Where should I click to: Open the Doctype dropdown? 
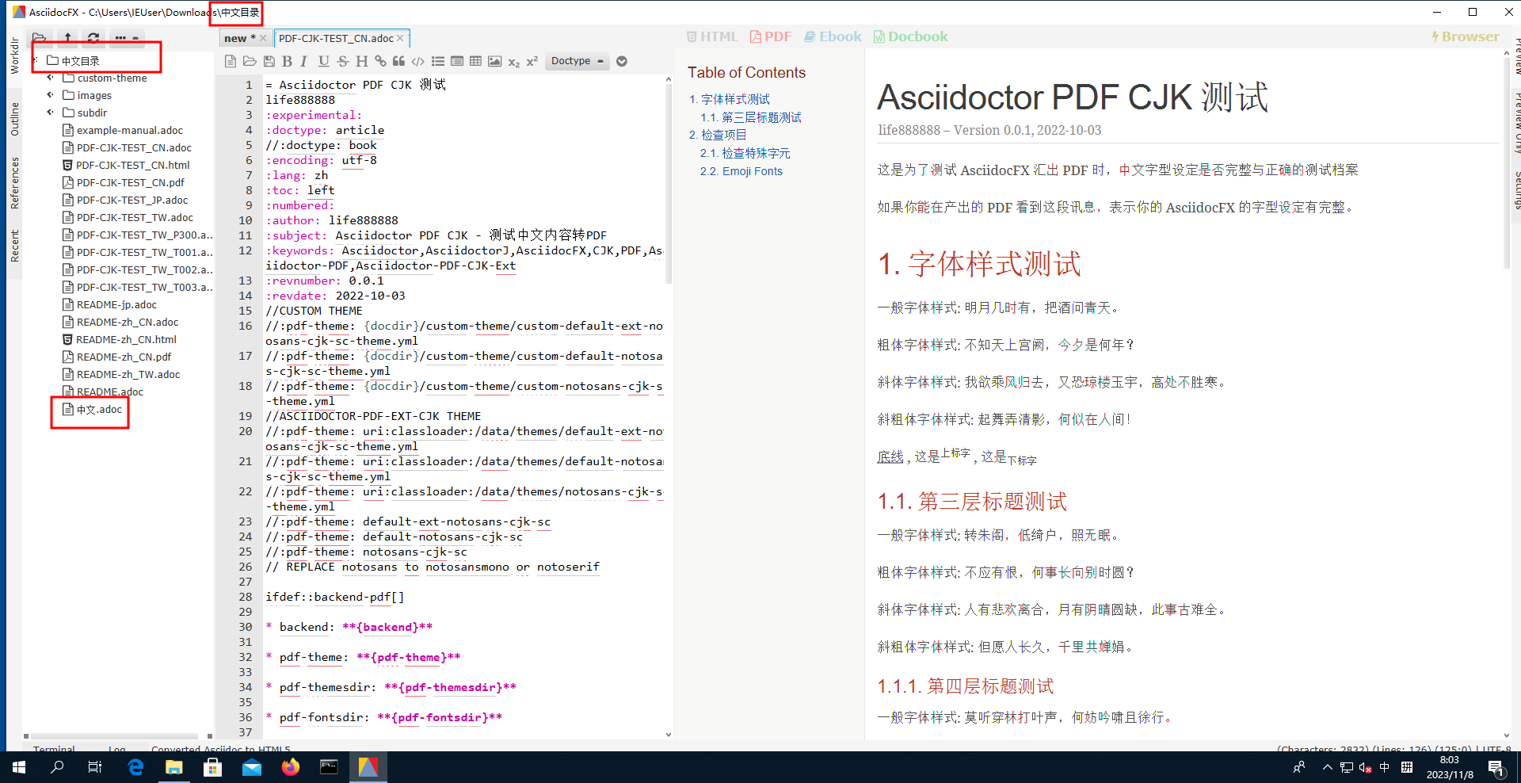[577, 61]
